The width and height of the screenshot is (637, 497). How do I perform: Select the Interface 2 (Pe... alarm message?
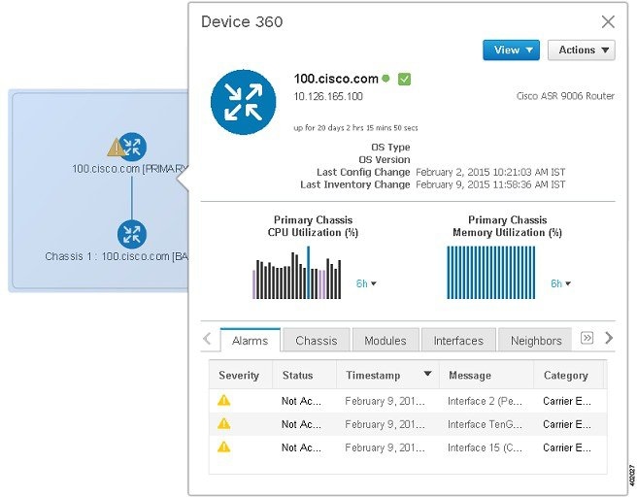pos(485,401)
